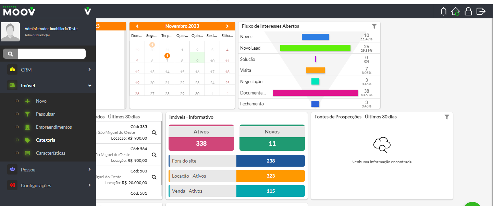Expand the Configurações menu chevron
Viewport: 493px width, 206px height.
(x=89, y=185)
